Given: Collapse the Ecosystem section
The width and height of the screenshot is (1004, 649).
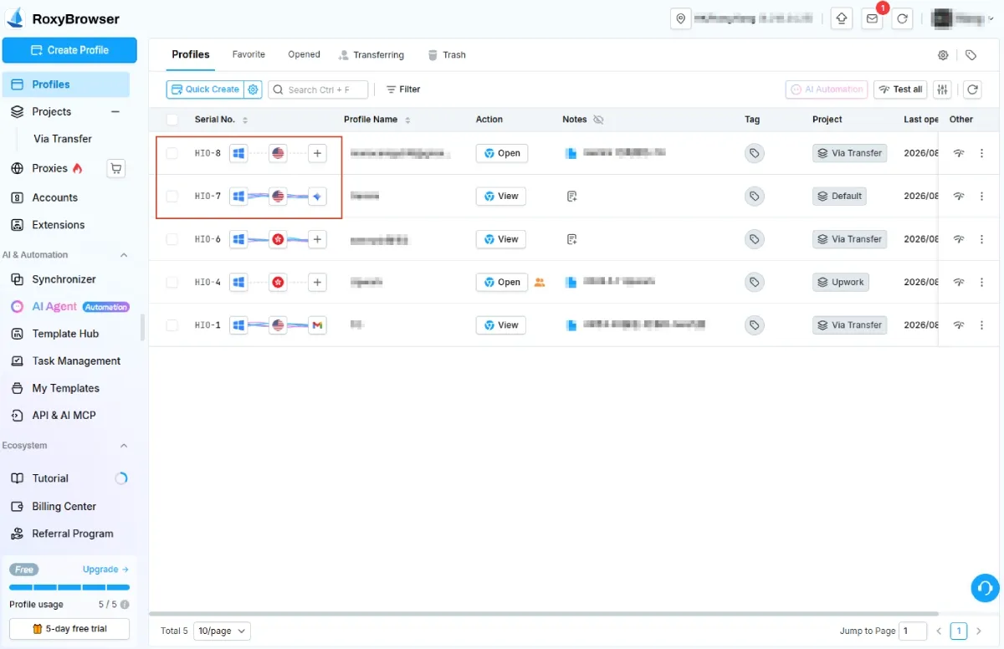Looking at the screenshot, I should [124, 446].
